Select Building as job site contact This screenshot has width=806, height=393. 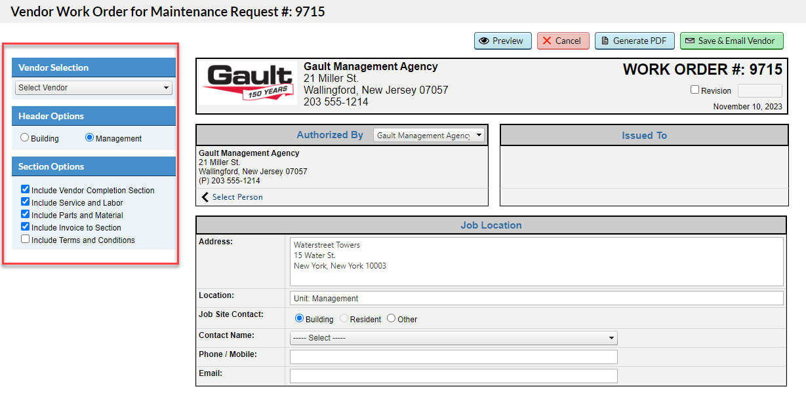tap(300, 318)
